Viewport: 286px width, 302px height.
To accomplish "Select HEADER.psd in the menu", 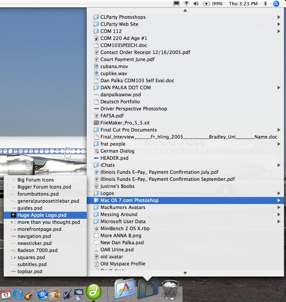I will [x=185, y=158].
